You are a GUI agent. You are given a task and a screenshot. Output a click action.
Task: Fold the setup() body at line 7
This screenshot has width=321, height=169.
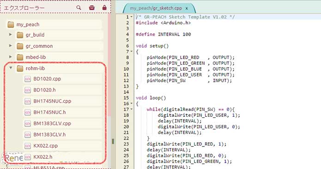132,52
